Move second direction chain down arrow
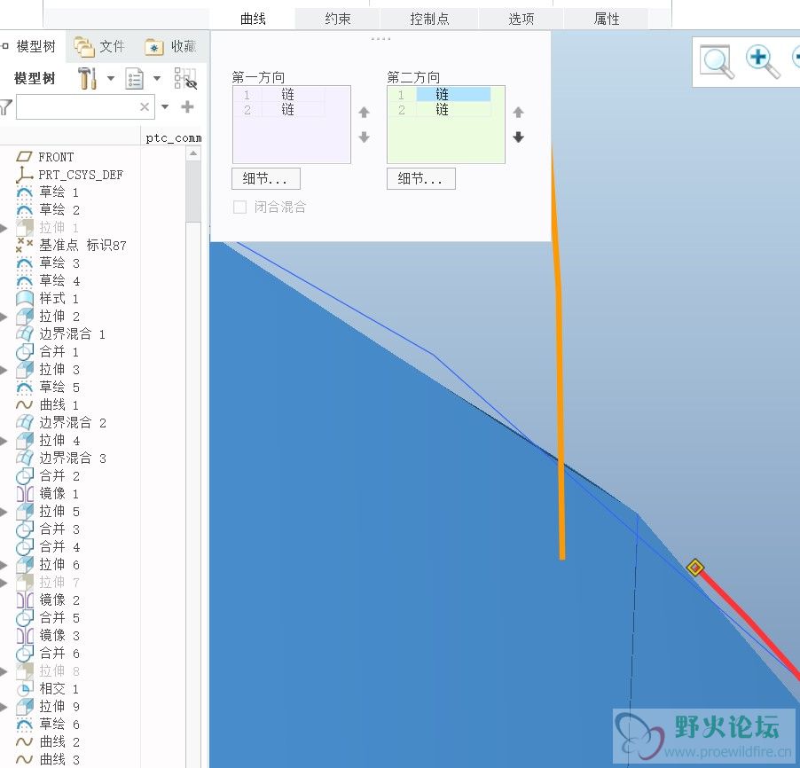This screenshot has width=800, height=768. pos(518,137)
